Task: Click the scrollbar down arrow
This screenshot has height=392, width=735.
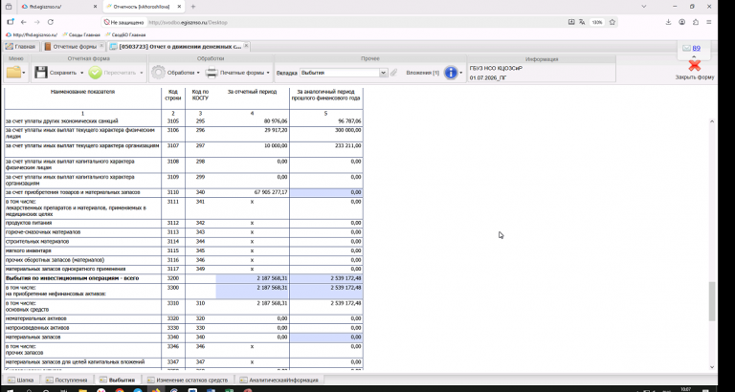Action: pyautogui.click(x=712, y=367)
